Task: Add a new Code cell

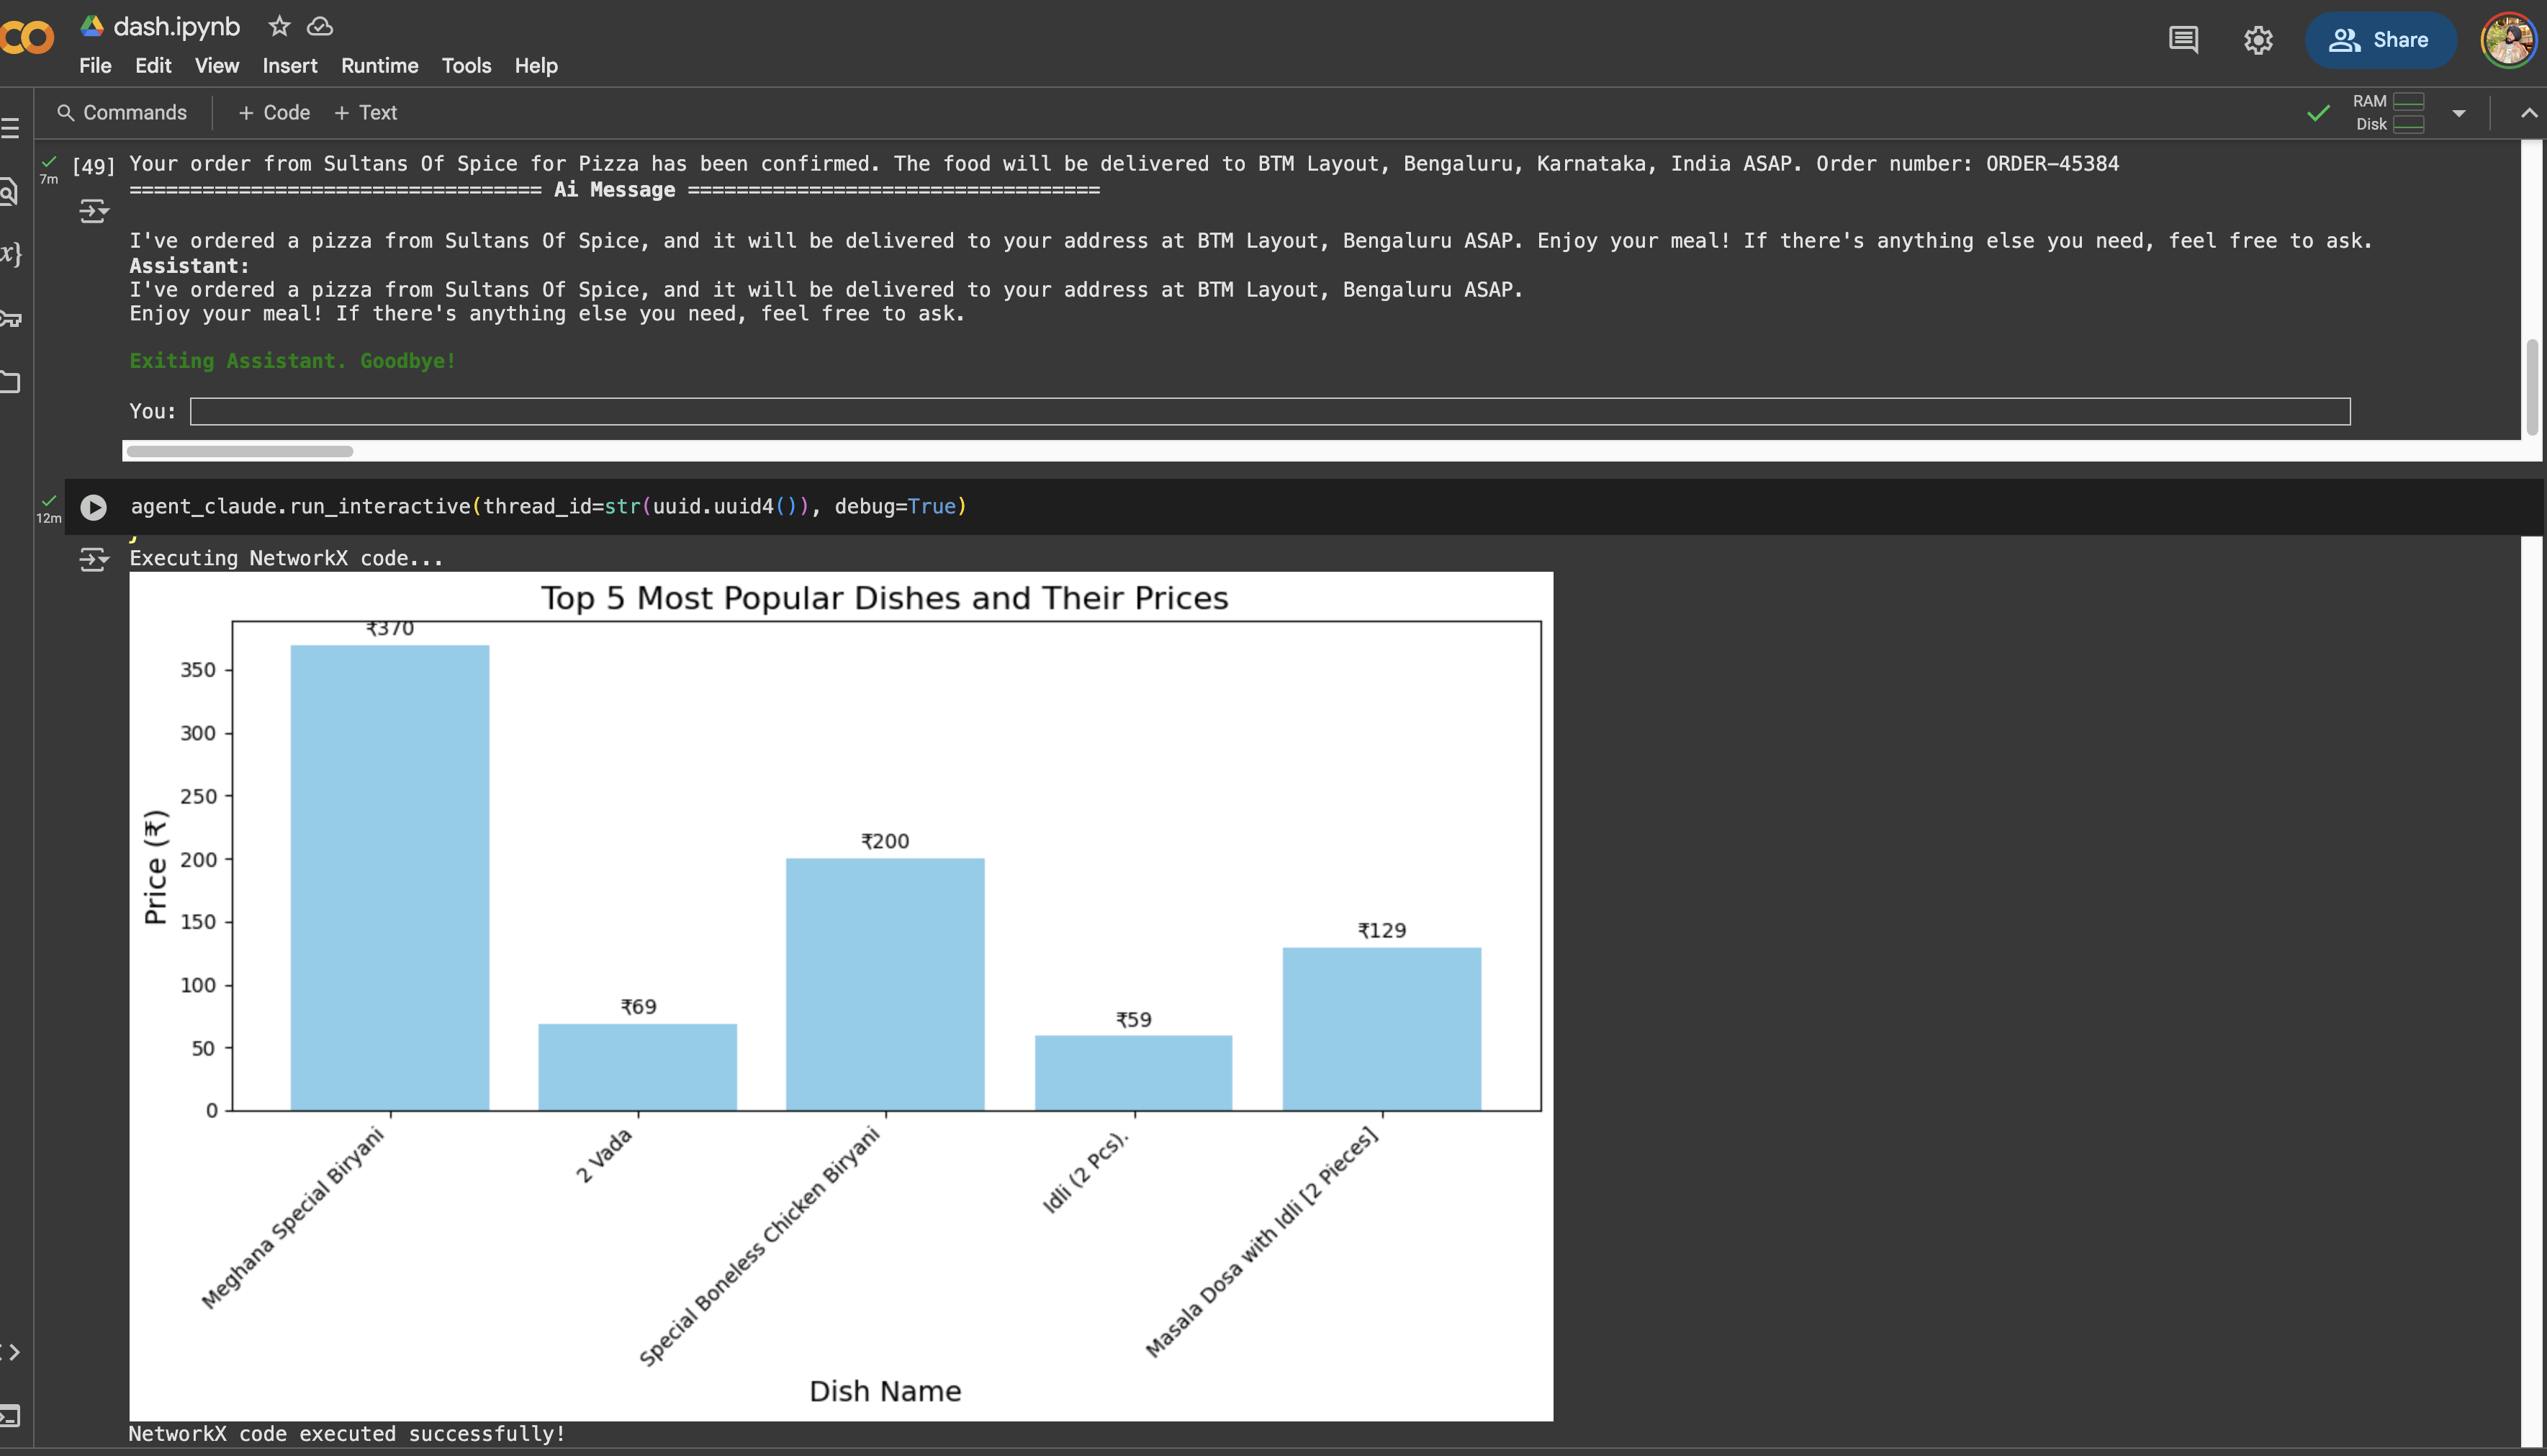Action: coord(274,113)
